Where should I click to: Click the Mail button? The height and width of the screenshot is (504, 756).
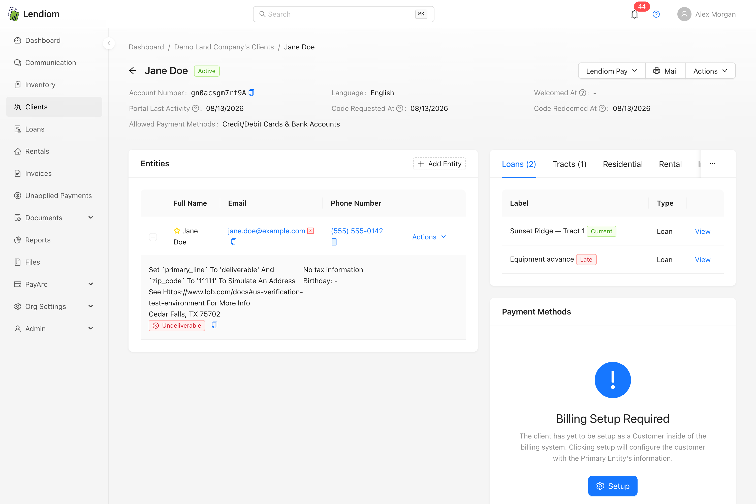[665, 71]
